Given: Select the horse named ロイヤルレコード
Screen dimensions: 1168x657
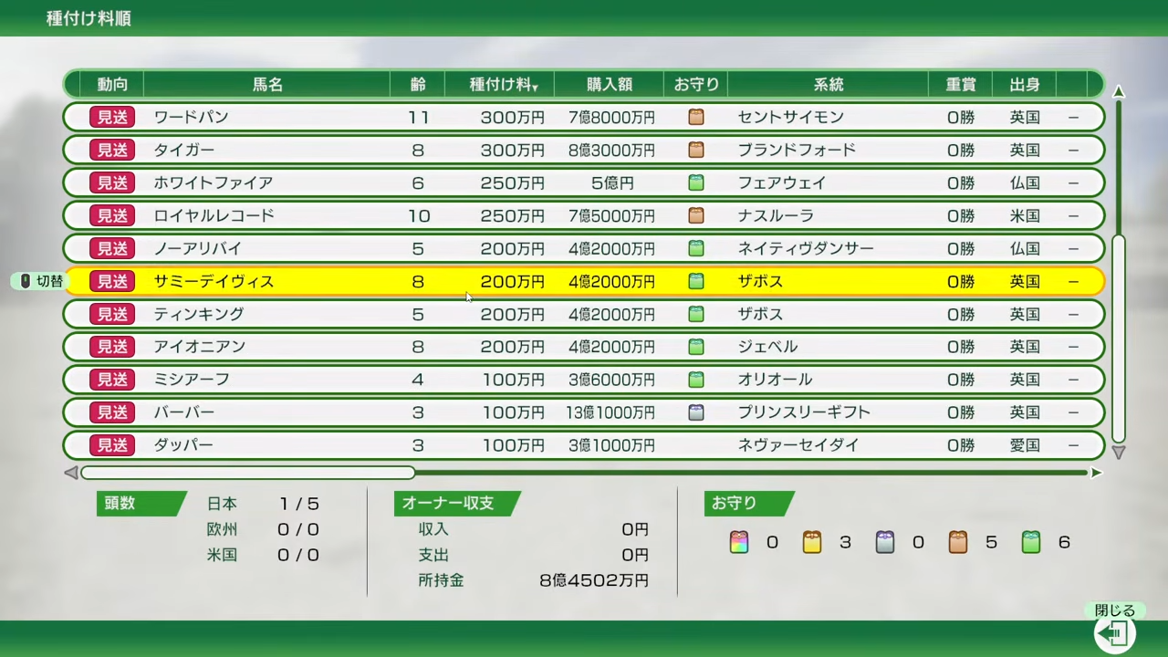Looking at the screenshot, I should click(x=214, y=215).
